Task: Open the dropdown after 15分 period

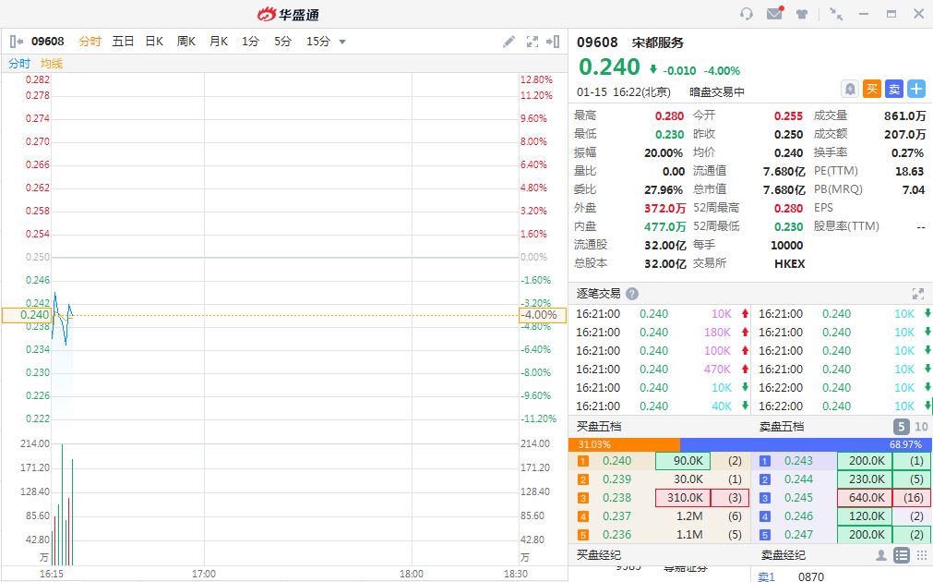Action: [342, 42]
